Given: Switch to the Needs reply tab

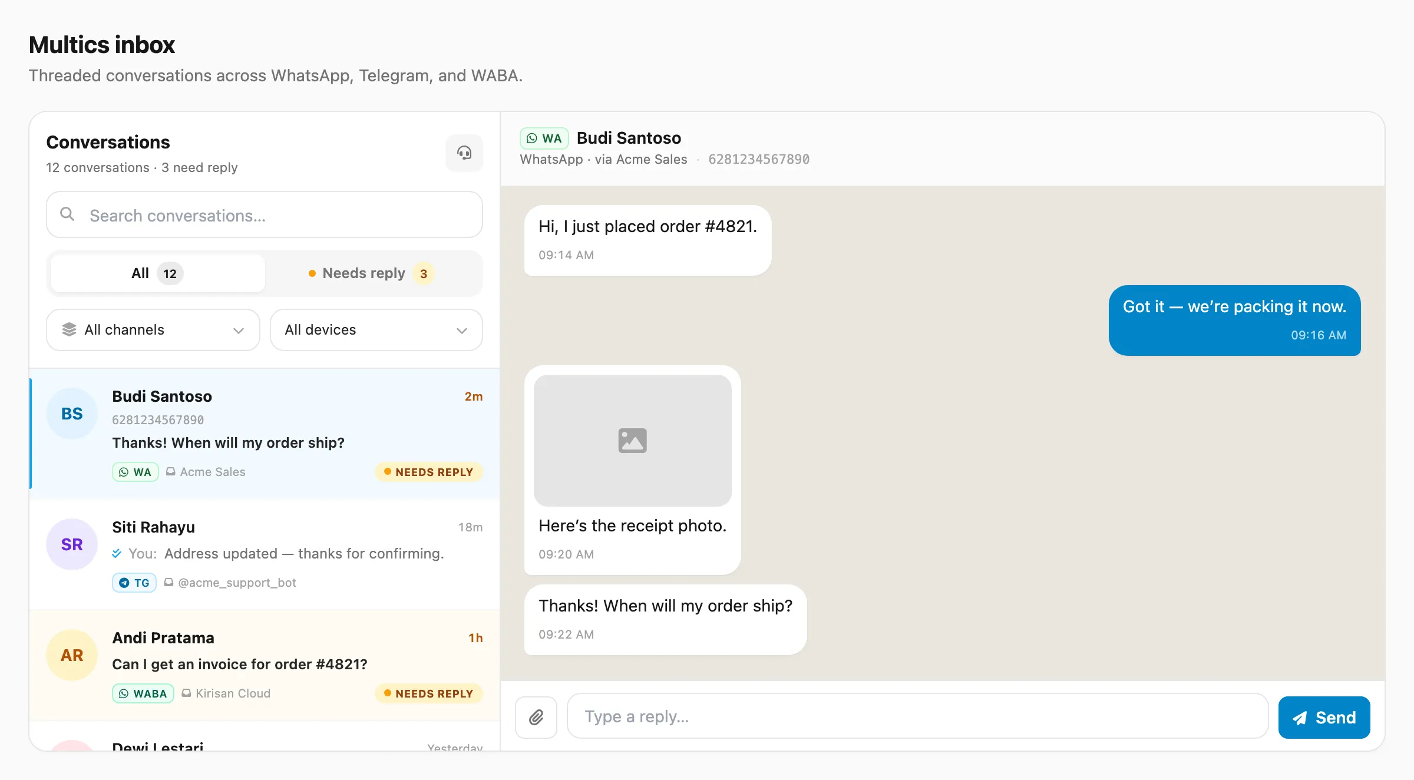Looking at the screenshot, I should (x=372, y=273).
